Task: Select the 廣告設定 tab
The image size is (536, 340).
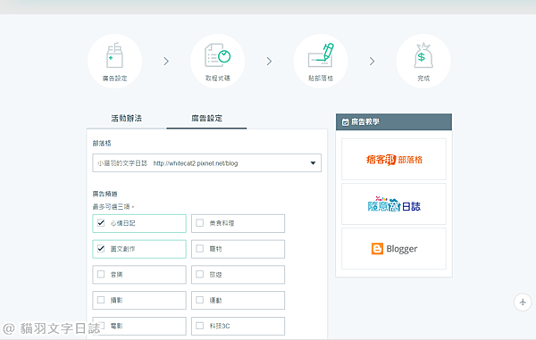Action: point(206,119)
